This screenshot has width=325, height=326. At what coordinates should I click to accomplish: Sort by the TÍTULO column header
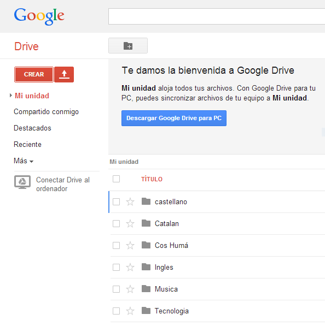tap(152, 179)
